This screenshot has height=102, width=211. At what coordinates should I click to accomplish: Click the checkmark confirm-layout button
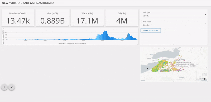[12, 87]
